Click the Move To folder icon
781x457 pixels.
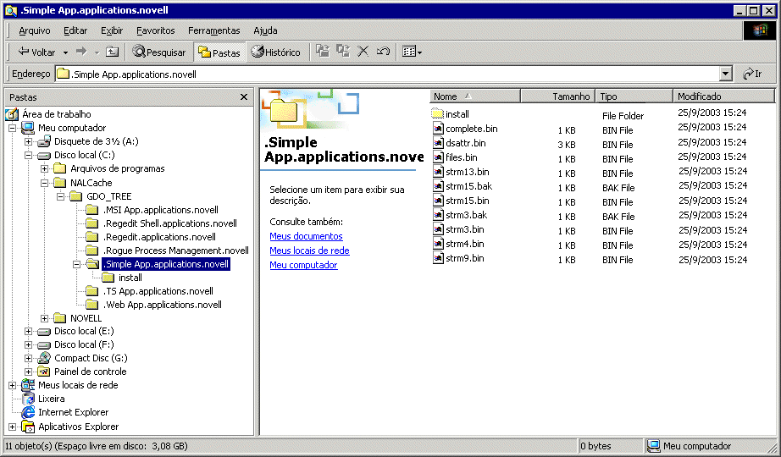coord(323,51)
